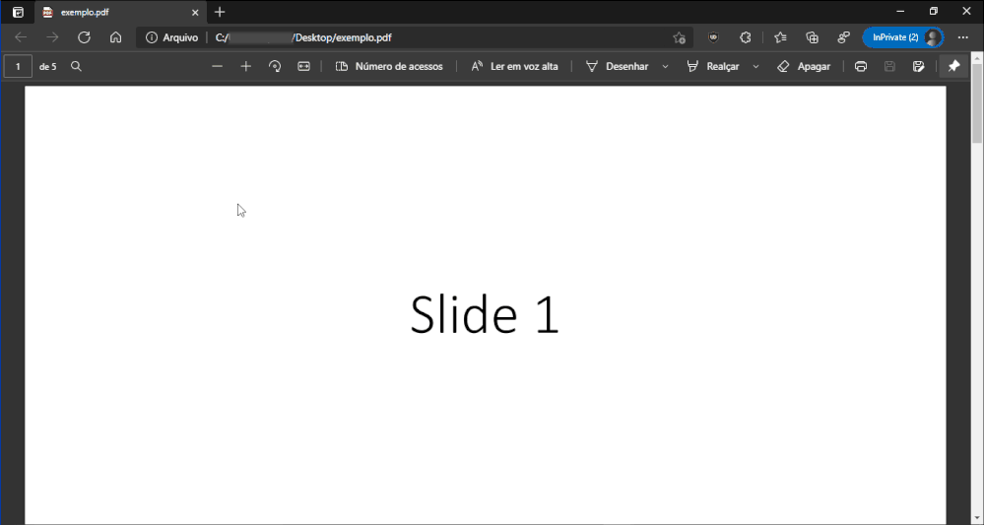Go back with the back arrow
The image size is (984, 525).
21,37
